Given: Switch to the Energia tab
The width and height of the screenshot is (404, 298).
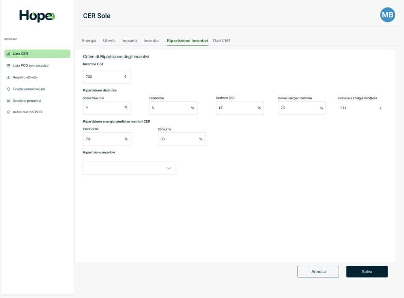Looking at the screenshot, I should [89, 41].
